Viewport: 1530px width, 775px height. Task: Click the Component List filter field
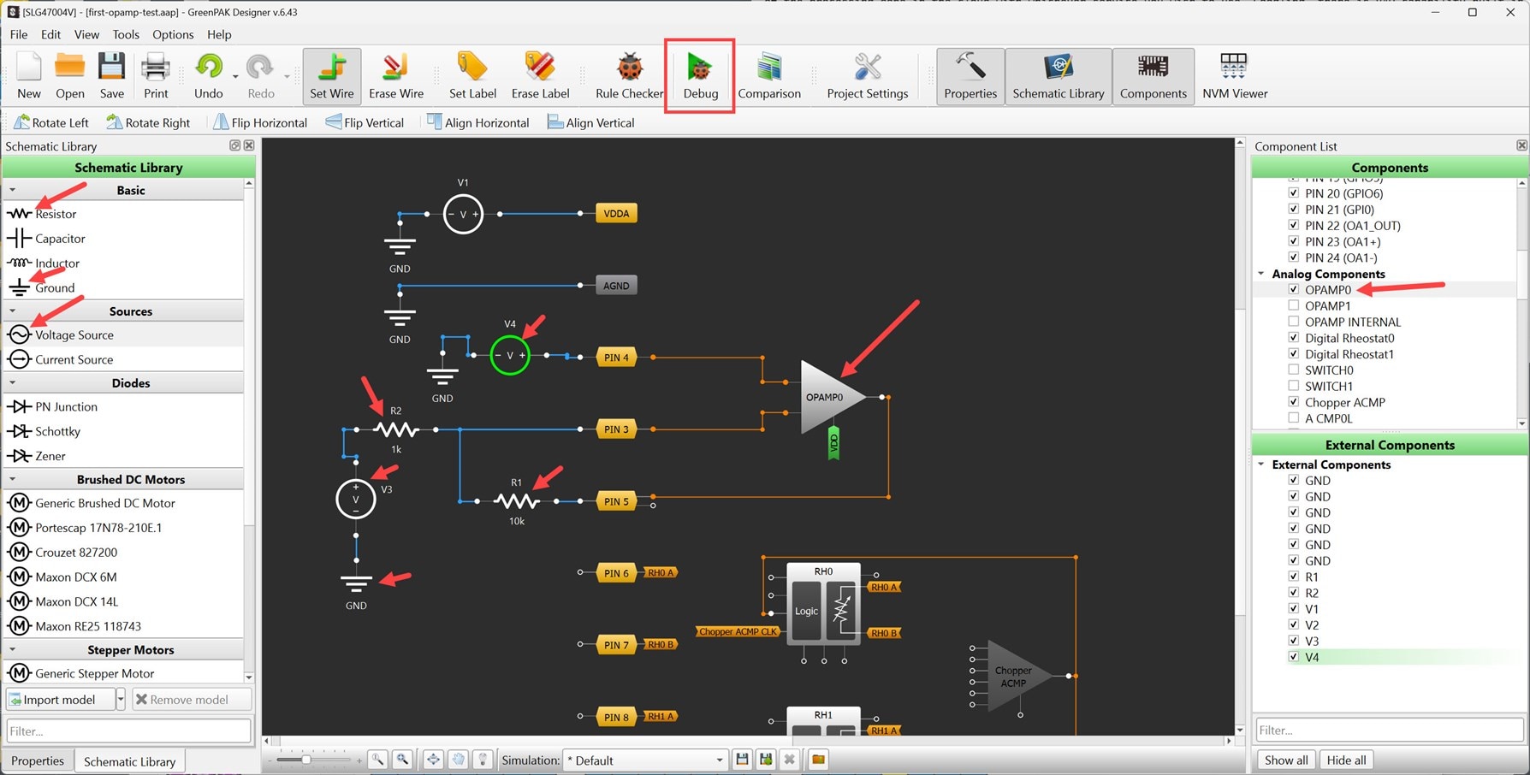(1390, 730)
